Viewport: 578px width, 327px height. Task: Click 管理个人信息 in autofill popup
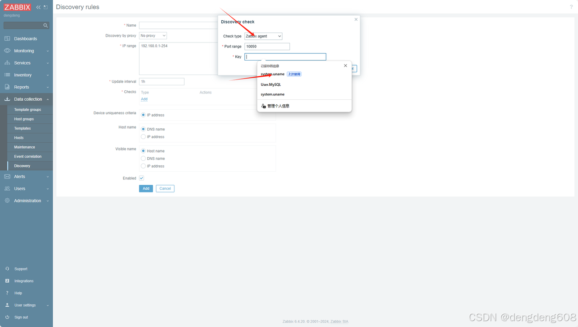[278, 106]
